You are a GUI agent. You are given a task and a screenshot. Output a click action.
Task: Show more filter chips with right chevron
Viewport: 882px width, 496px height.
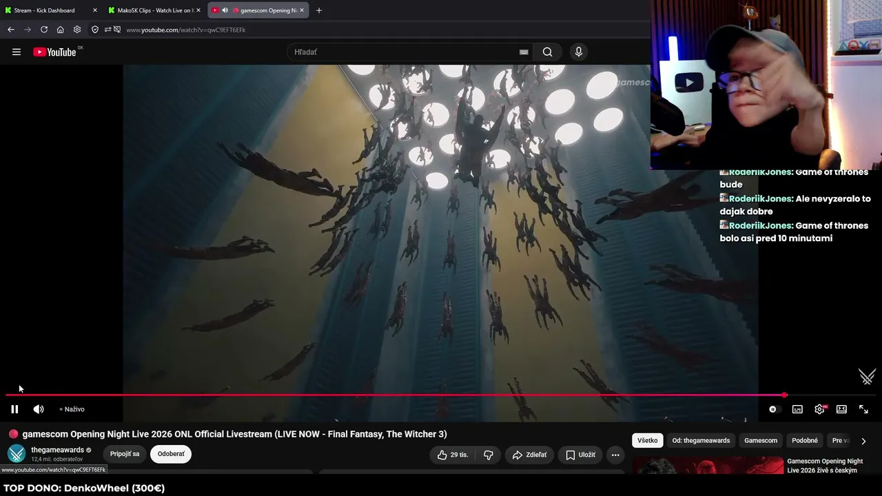863,441
